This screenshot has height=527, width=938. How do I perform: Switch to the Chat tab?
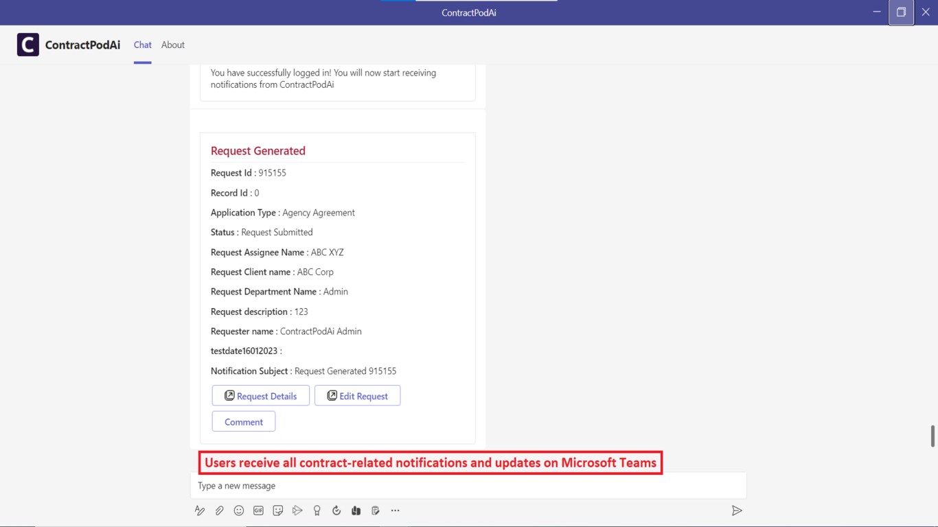(x=143, y=45)
